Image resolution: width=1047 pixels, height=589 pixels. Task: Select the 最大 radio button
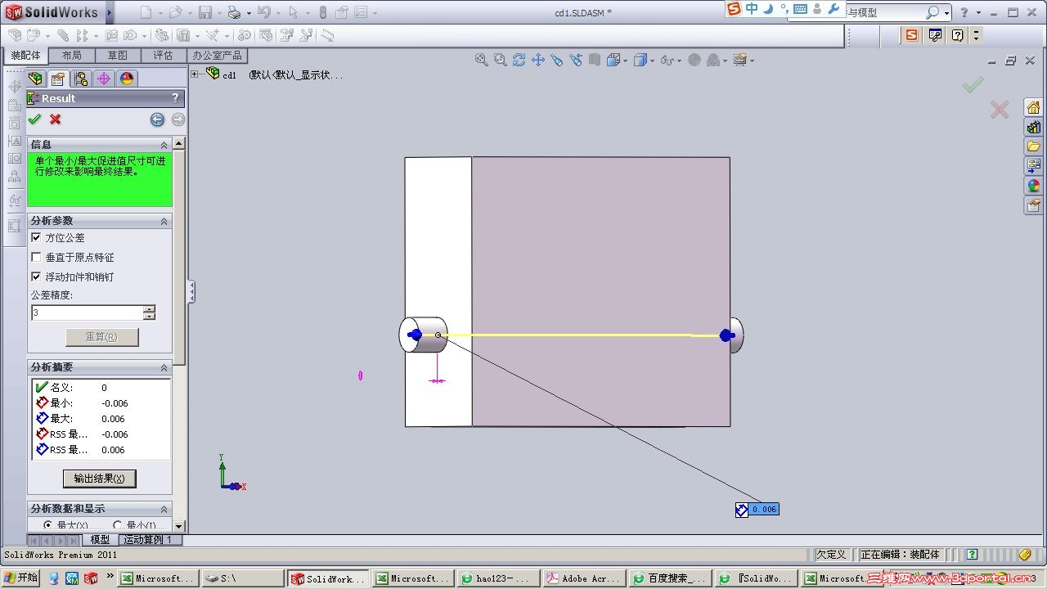47,525
